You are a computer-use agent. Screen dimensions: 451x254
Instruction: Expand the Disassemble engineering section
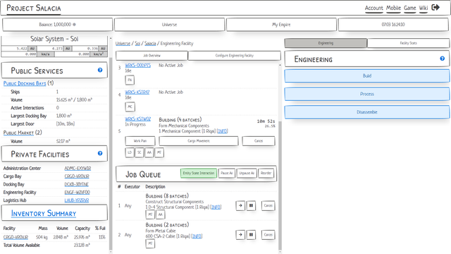[x=366, y=112]
